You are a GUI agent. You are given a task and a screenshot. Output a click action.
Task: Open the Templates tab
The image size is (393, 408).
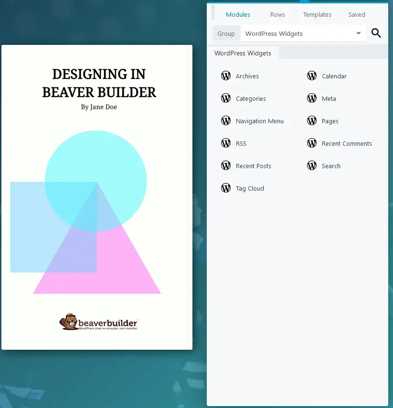tap(317, 14)
